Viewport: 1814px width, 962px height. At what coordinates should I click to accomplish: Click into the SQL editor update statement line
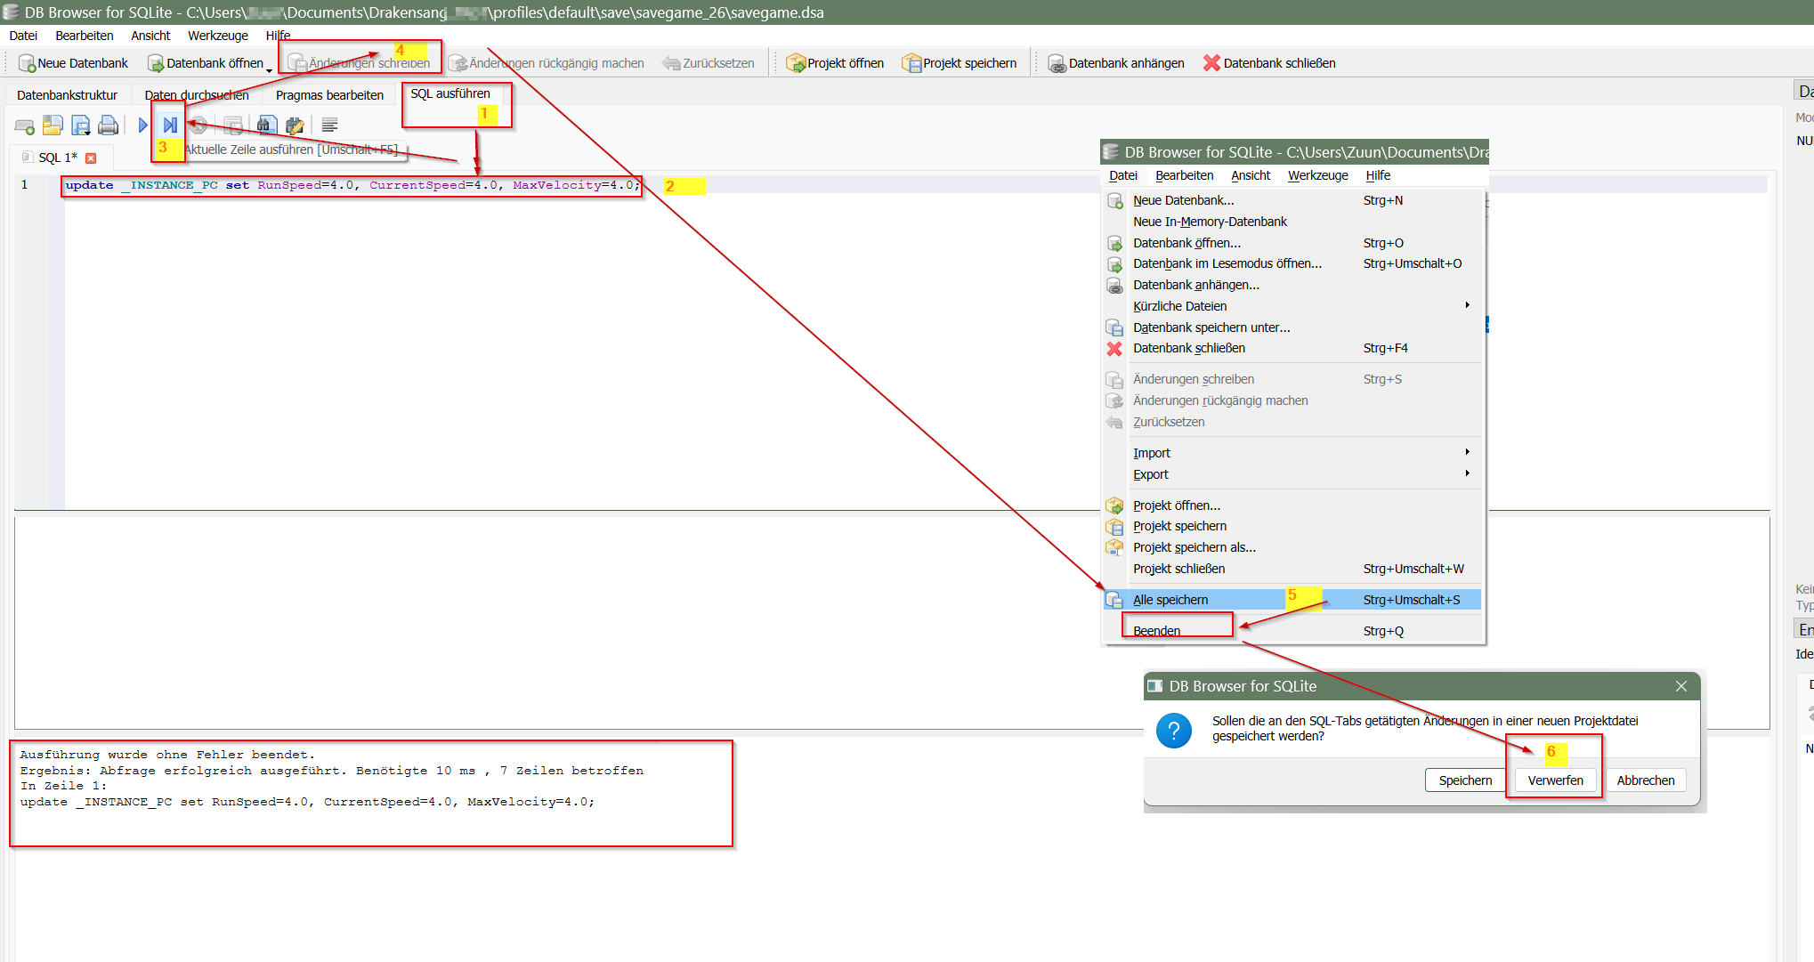(352, 185)
